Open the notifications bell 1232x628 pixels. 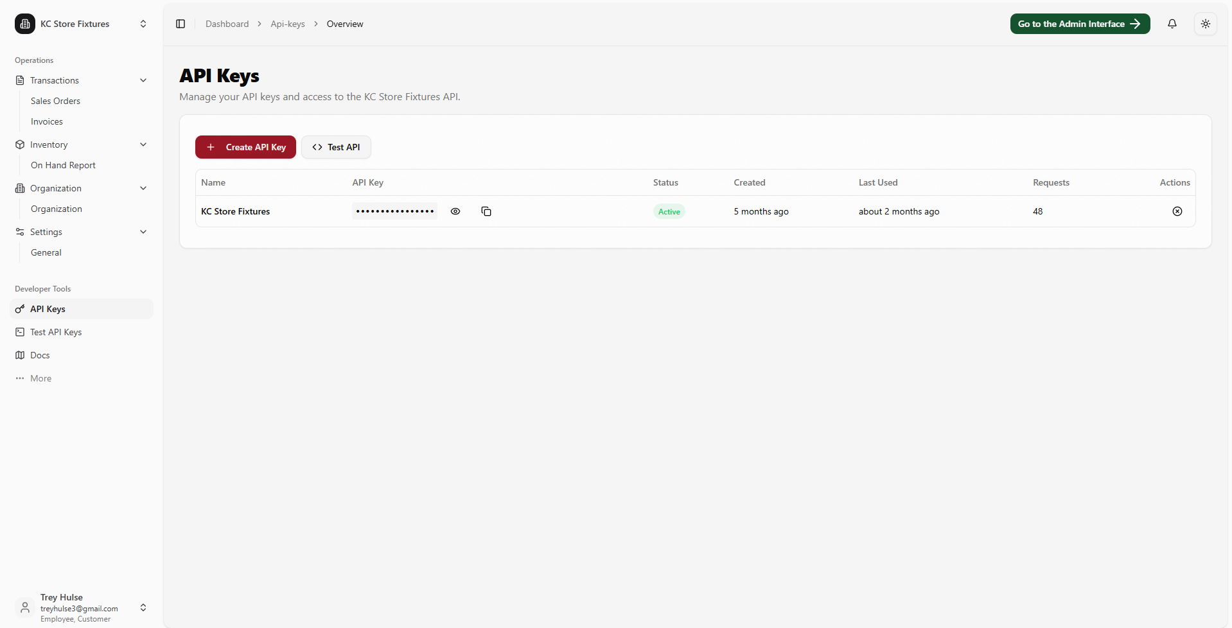pos(1172,24)
